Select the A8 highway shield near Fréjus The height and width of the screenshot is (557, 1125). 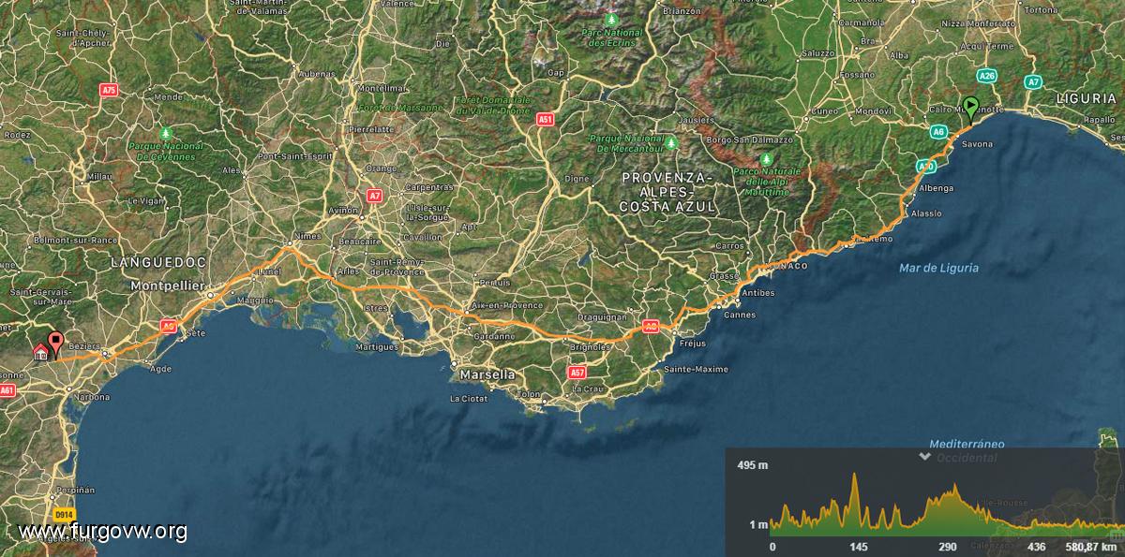(651, 326)
